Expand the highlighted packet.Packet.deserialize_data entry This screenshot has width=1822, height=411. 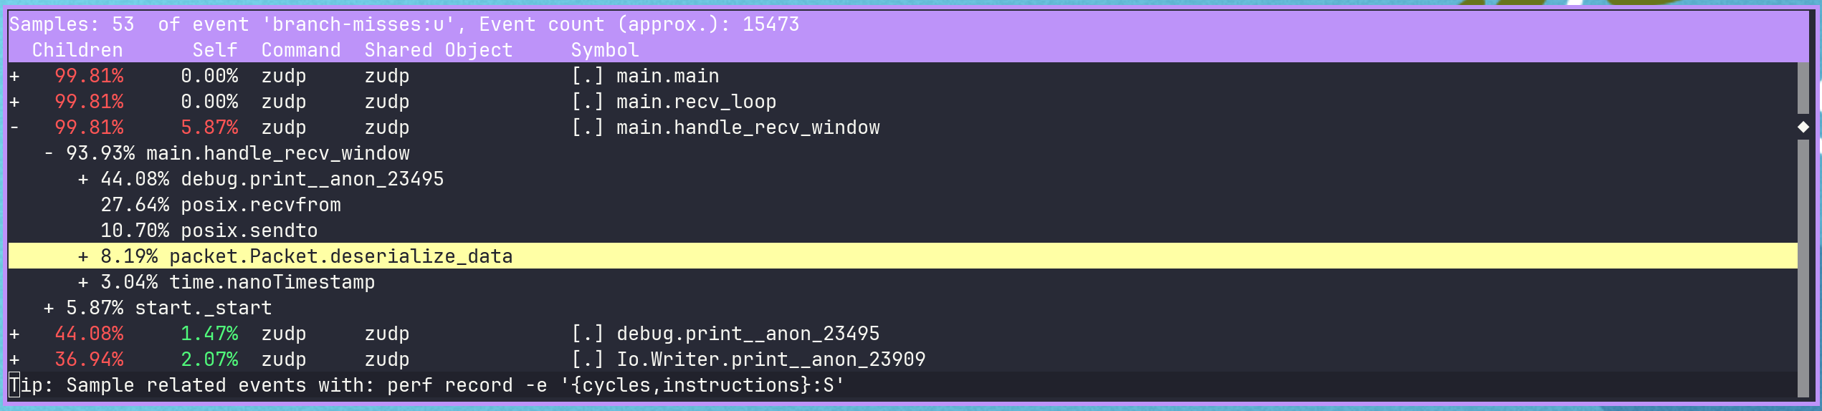pyautogui.click(x=83, y=256)
